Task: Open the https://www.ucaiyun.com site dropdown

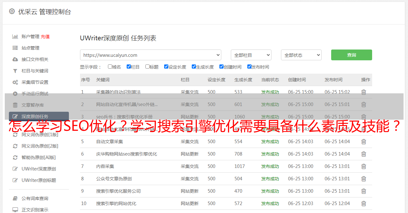Action: point(150,55)
